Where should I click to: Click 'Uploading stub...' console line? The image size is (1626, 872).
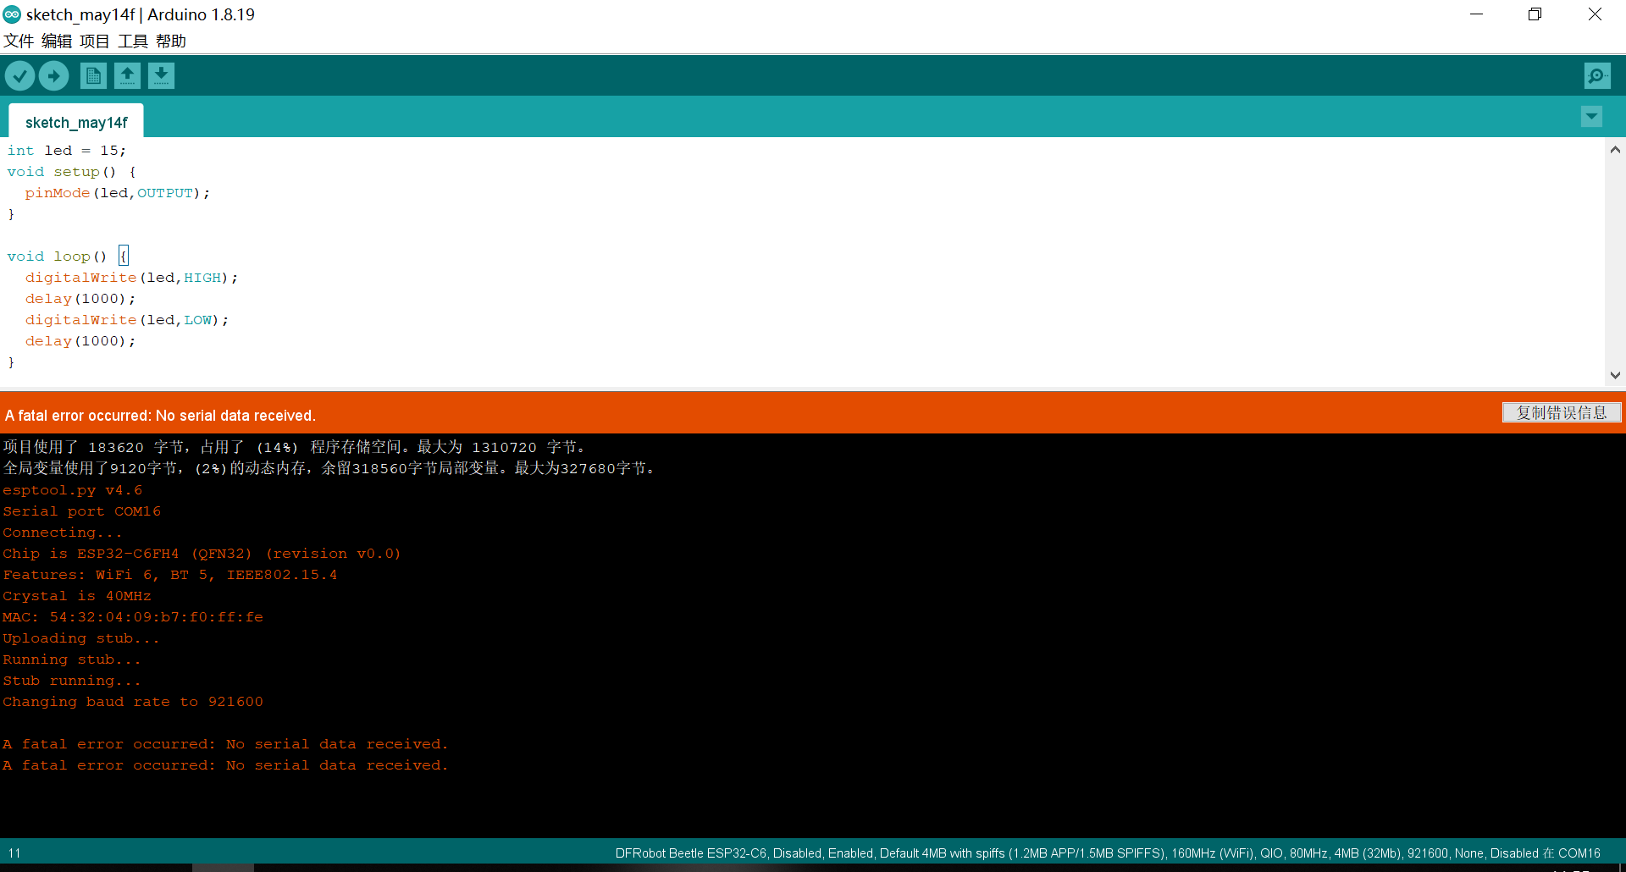[x=81, y=638]
